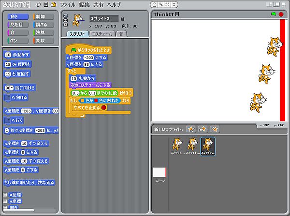Open the ファイル menu

coord(68,5)
